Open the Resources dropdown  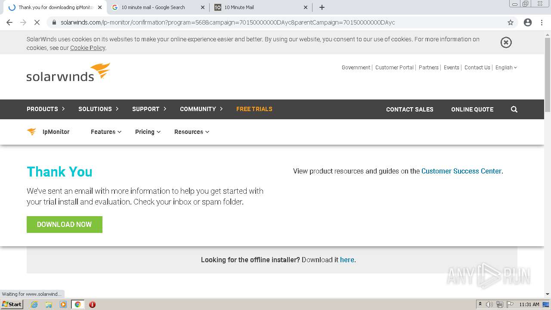pyautogui.click(x=192, y=132)
